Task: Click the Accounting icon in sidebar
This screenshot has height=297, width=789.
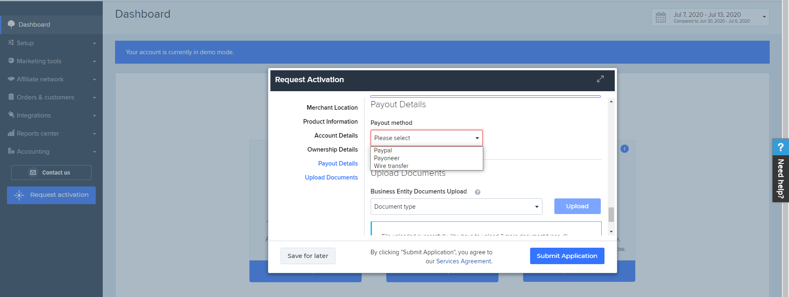Action: tap(11, 151)
